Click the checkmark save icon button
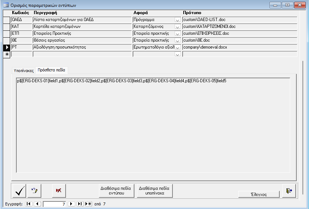This screenshot has width=309, height=209. [21, 190]
